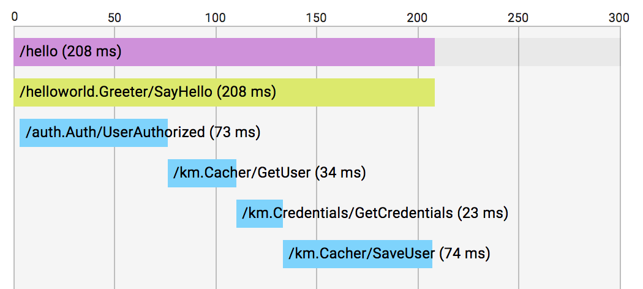Select the 200 axis tick label

[418, 17]
